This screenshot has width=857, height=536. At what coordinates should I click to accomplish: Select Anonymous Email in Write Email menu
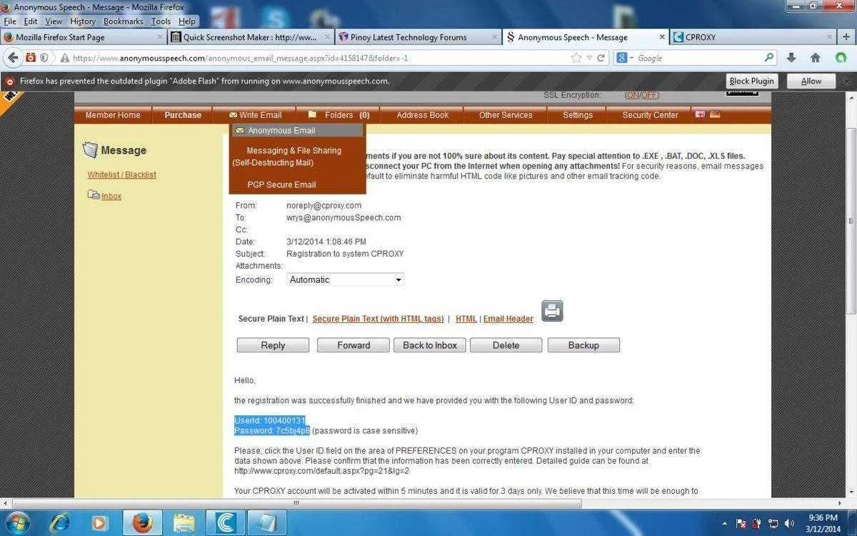pyautogui.click(x=297, y=130)
